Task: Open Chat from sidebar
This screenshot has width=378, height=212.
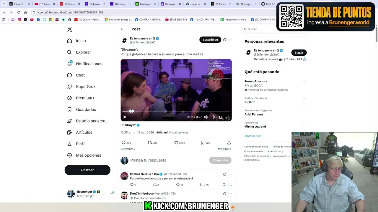Action: (x=76, y=75)
